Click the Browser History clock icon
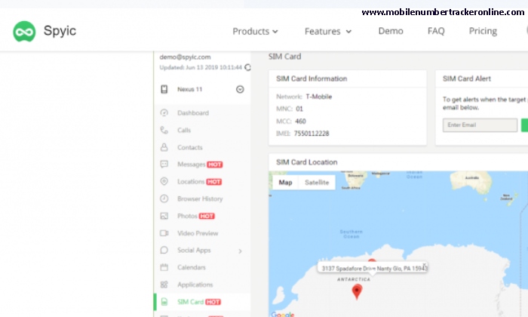This screenshot has height=317, width=528. tap(164, 199)
